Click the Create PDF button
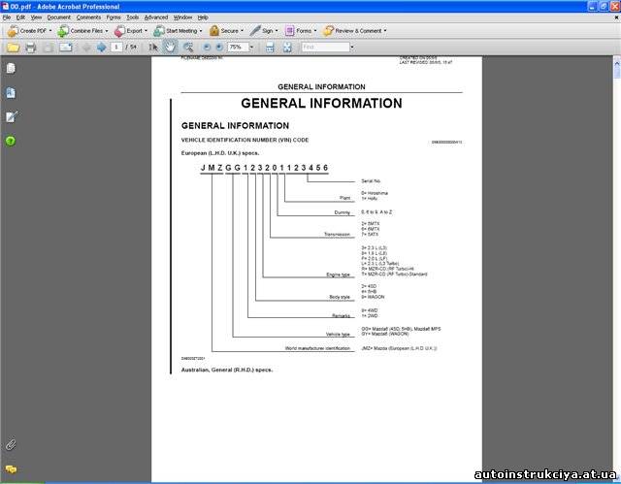 (x=27, y=31)
